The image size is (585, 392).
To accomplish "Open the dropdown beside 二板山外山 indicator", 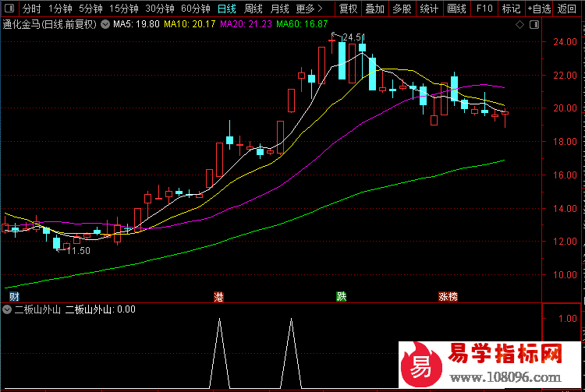I will (x=7, y=309).
